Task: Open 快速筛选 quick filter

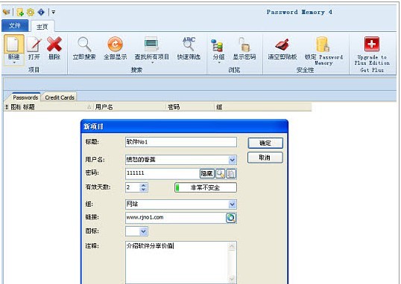Action: coord(189,44)
